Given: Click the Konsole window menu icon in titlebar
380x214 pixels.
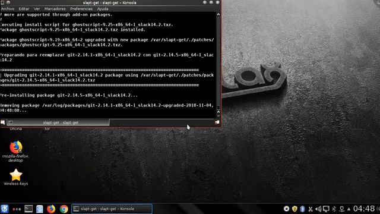Looking at the screenshot, I should pos(2,2).
